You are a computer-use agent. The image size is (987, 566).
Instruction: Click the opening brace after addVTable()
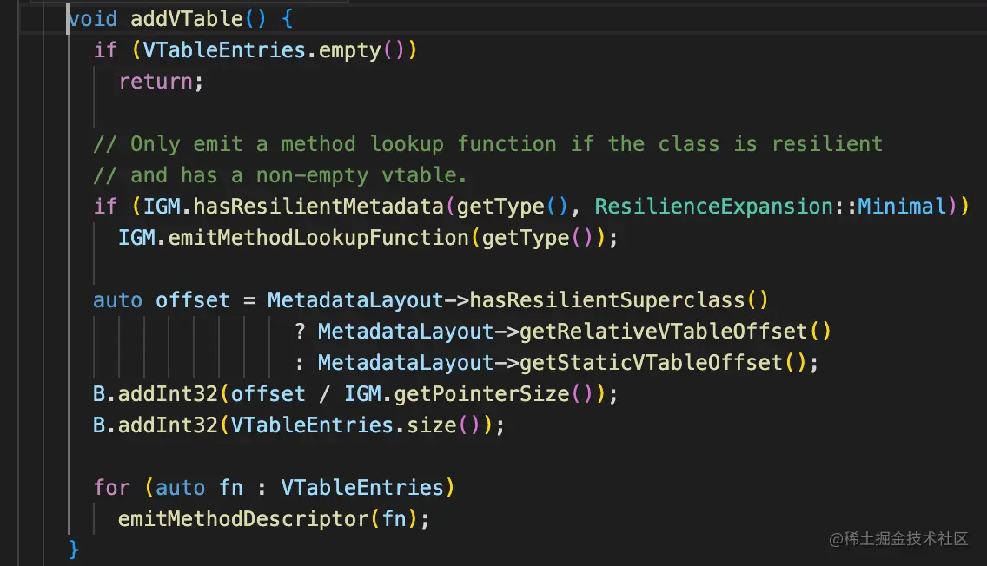288,18
